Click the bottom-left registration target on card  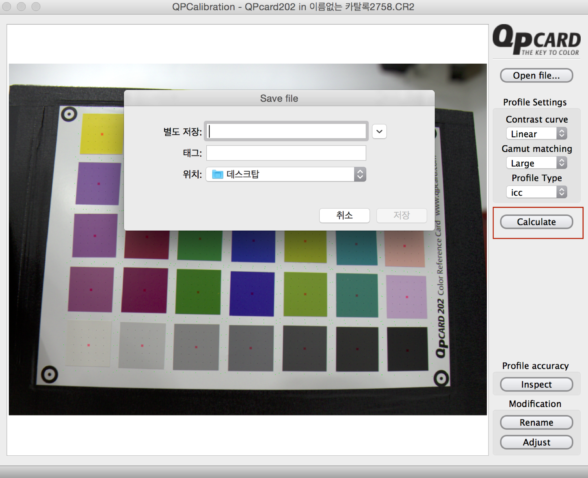click(x=49, y=374)
